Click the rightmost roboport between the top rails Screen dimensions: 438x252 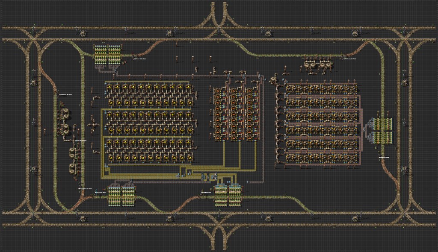coord(355,33)
